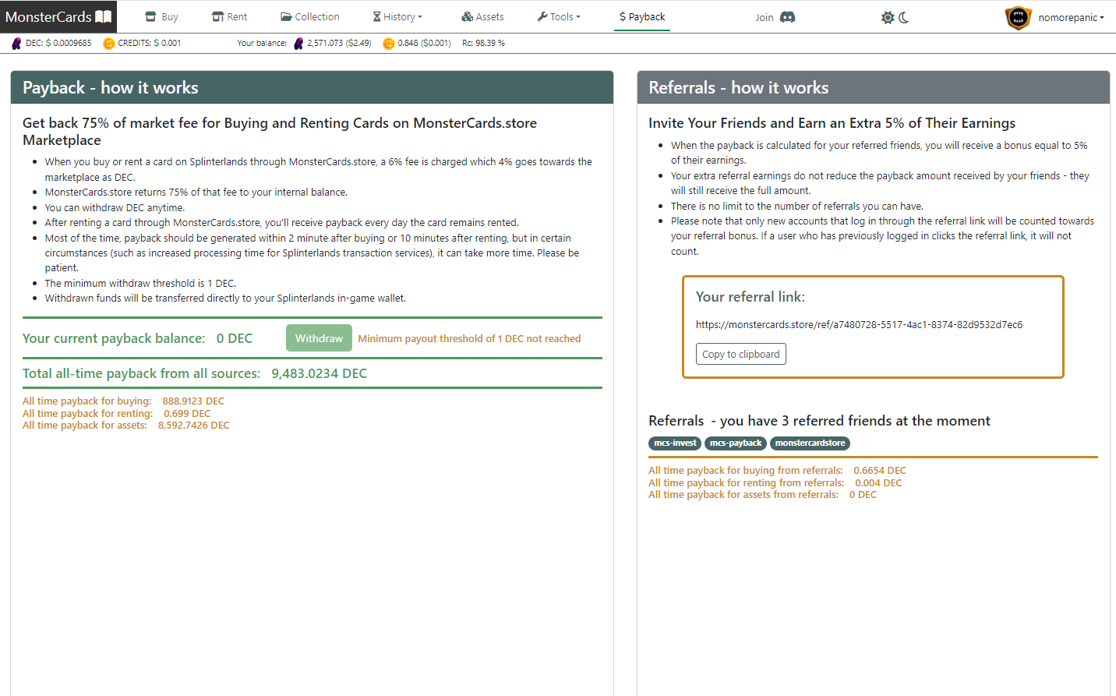The image size is (1116, 696).
Task: Click the 9,483.0234 DEC total payback value
Action: [x=319, y=373]
